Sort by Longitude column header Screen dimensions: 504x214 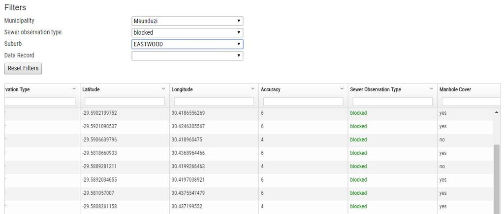point(182,90)
